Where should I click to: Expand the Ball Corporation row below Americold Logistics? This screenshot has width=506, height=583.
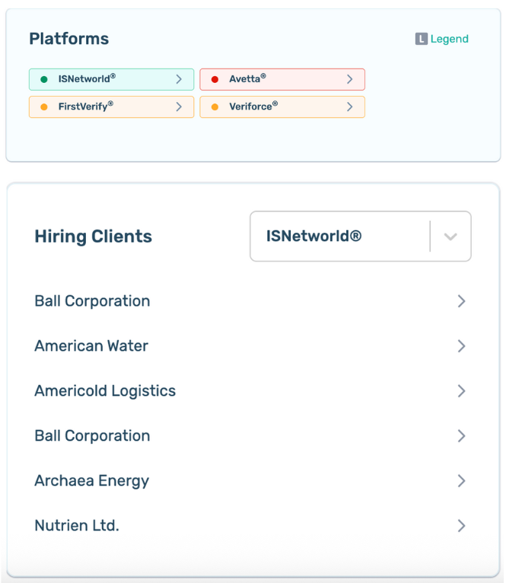(x=461, y=436)
